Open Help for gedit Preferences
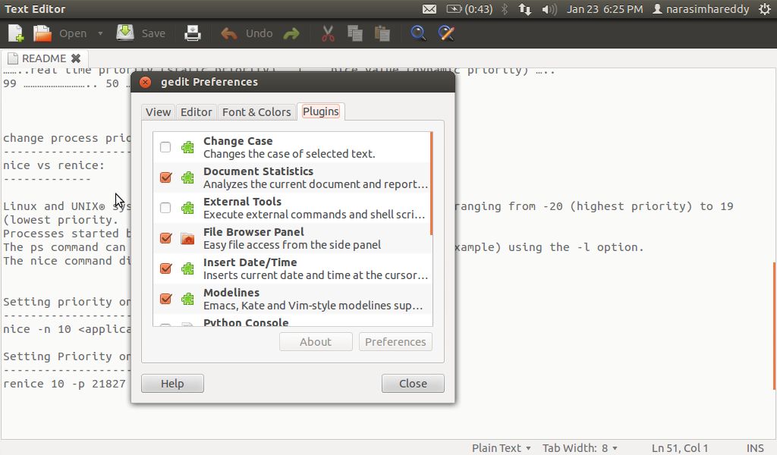 point(172,383)
